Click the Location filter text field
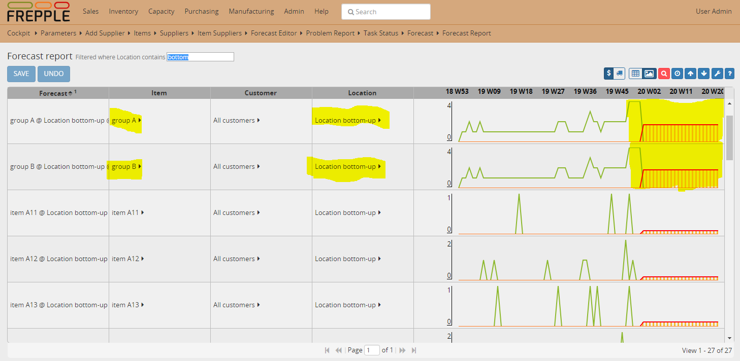The height and width of the screenshot is (361, 740). tap(200, 57)
